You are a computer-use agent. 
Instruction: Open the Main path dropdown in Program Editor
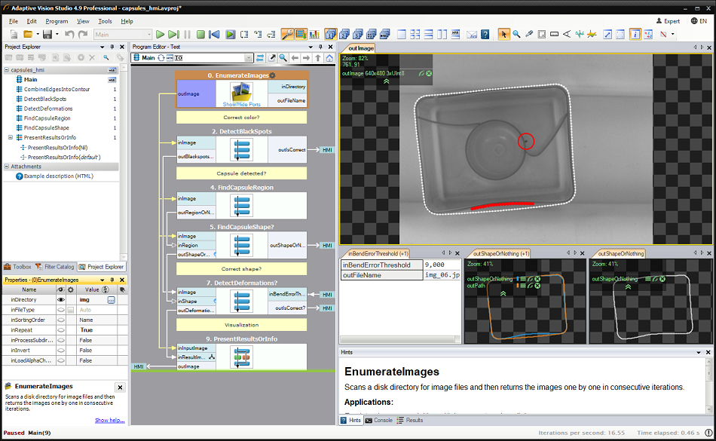tap(248, 57)
